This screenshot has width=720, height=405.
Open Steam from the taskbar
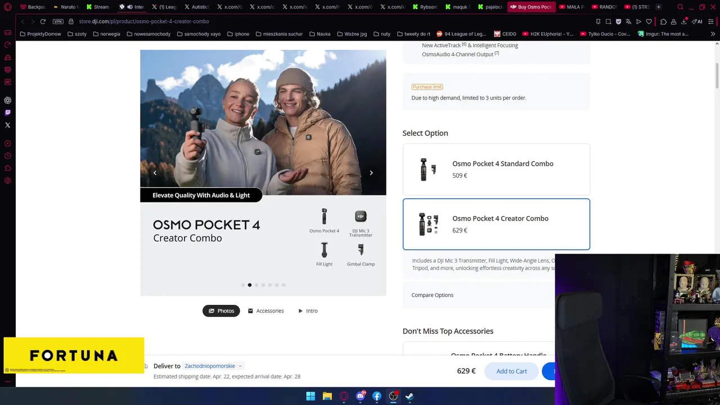tap(410, 396)
